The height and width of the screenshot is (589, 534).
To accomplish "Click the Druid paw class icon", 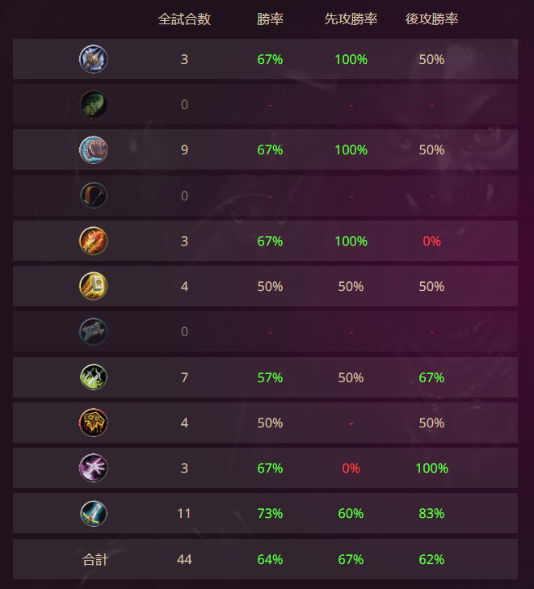I will coord(94,150).
